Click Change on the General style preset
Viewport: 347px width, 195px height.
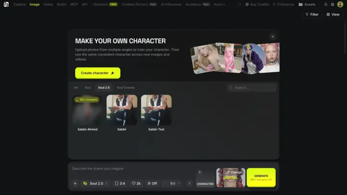pos(234,172)
